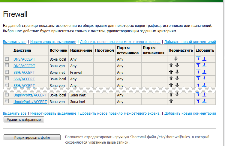Add rule below SSH/ACCEPT Зона local
The height and width of the screenshot is (146, 225).
[x=204, y=78]
